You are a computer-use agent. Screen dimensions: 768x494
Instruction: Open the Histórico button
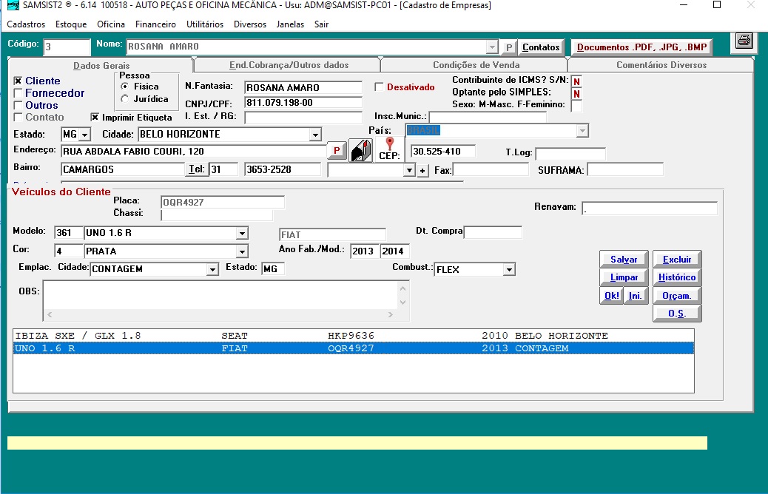coord(677,277)
